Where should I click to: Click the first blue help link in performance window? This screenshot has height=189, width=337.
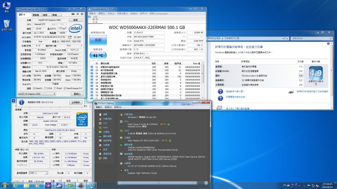[234, 91]
